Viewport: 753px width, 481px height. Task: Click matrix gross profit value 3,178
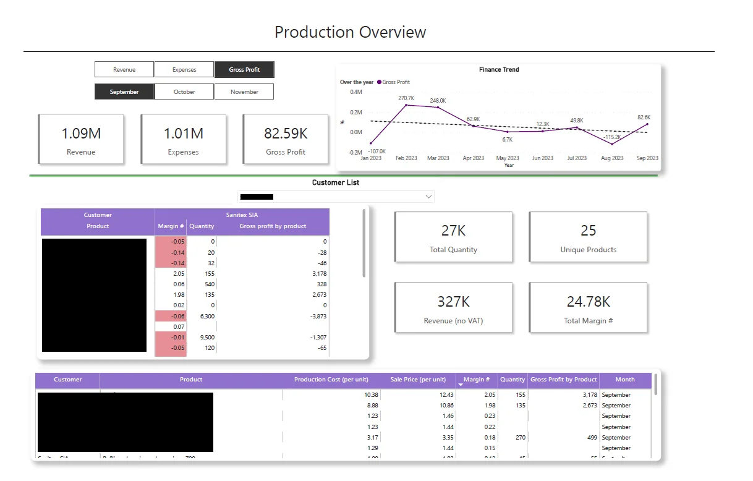(319, 274)
